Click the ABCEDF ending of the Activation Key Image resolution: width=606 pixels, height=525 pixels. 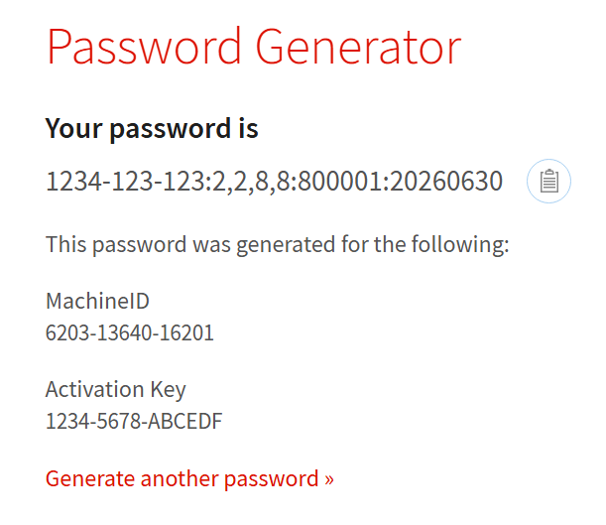coord(185,421)
